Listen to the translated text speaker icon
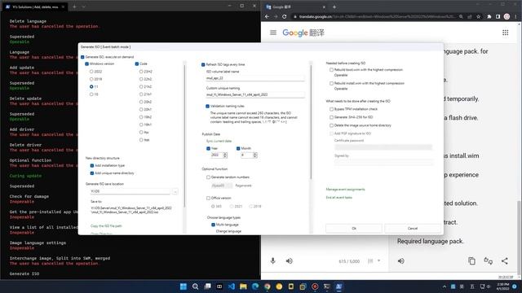522x293 pixels. point(401,261)
